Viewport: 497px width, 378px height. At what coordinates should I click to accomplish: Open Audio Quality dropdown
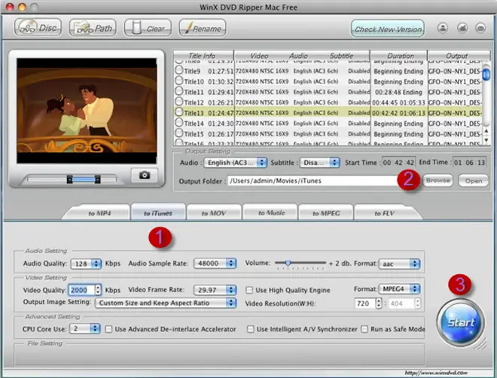point(86,264)
